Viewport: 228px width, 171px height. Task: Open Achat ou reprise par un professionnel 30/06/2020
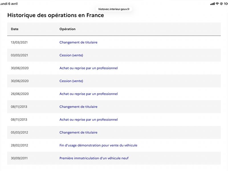click(89, 68)
